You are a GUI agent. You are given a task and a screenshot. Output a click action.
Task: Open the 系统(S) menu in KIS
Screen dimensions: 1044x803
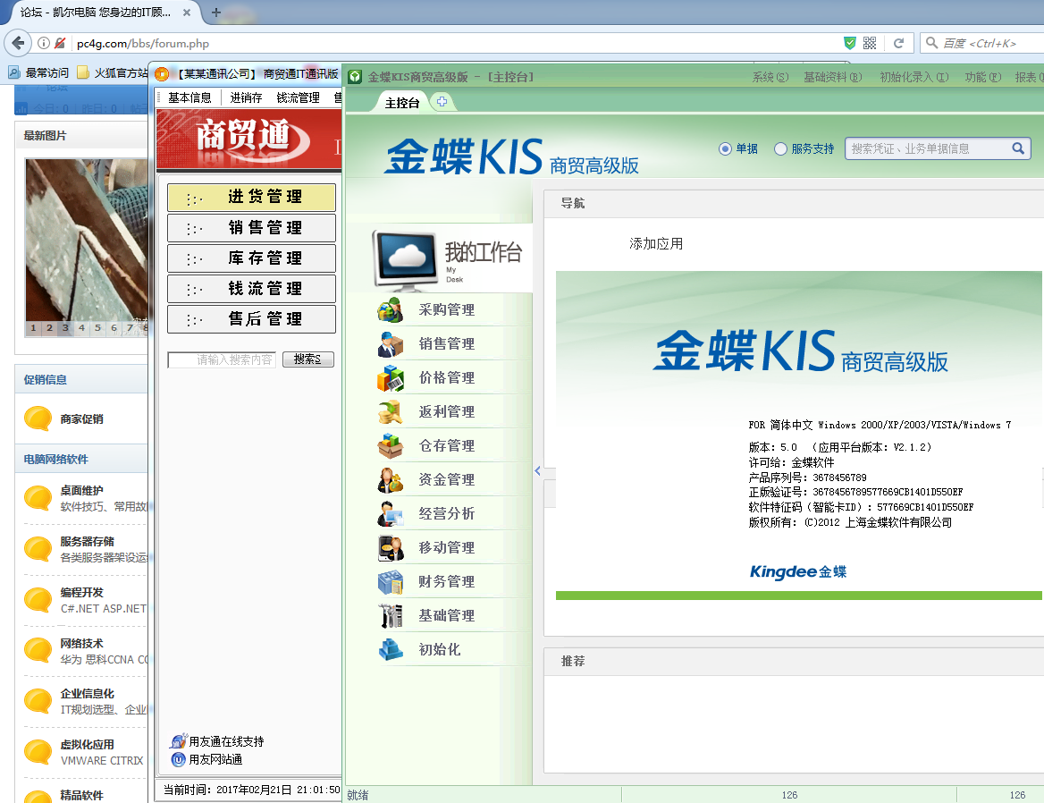pos(770,77)
